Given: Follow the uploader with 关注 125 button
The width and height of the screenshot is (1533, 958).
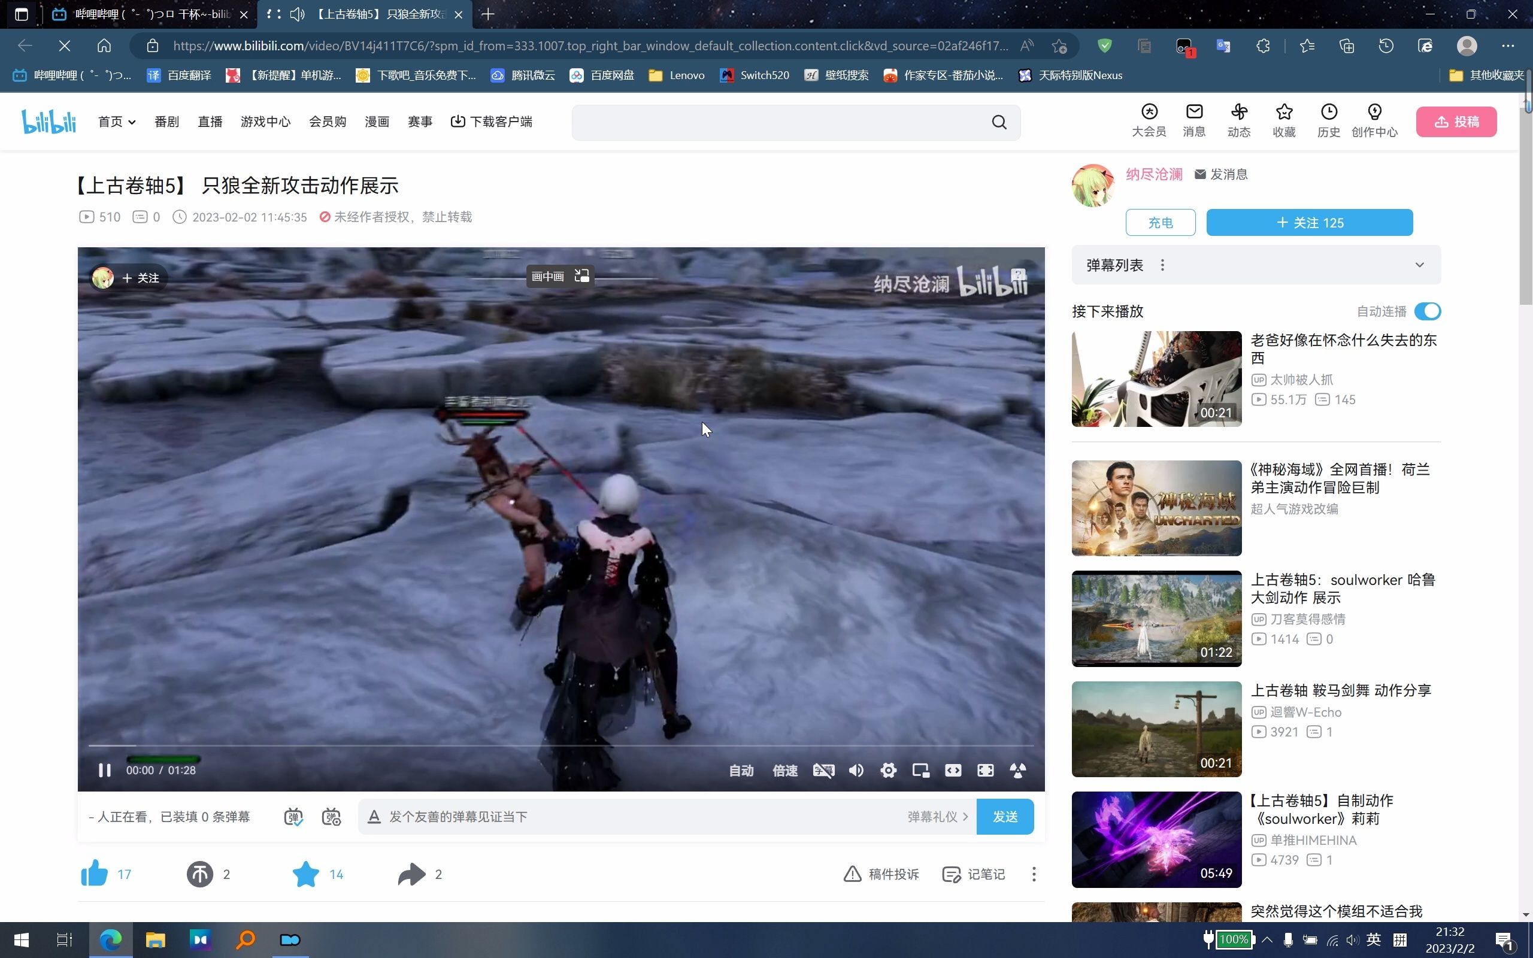Looking at the screenshot, I should (x=1310, y=222).
